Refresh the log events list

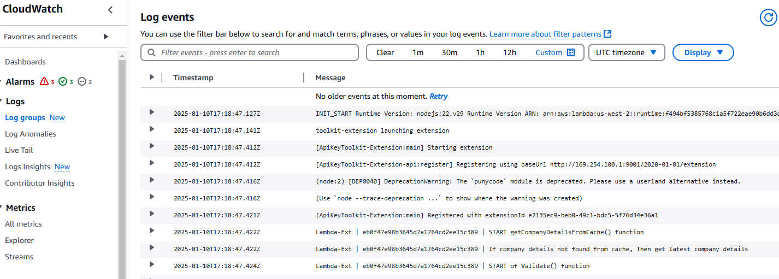[768, 17]
